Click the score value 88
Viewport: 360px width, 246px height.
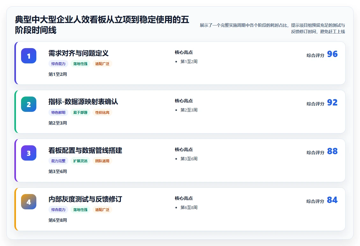[x=332, y=151]
